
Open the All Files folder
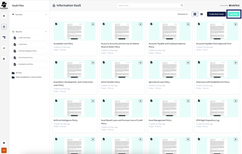pyautogui.click(x=17, y=73)
